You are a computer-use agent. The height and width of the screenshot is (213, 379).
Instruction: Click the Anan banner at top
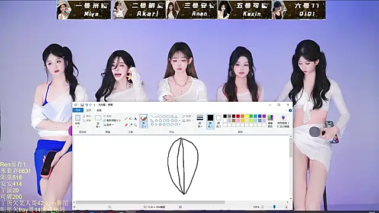(192, 10)
